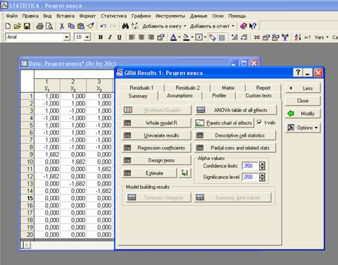Open the Файл menu
This screenshot has width=338, height=265.
click(x=12, y=16)
